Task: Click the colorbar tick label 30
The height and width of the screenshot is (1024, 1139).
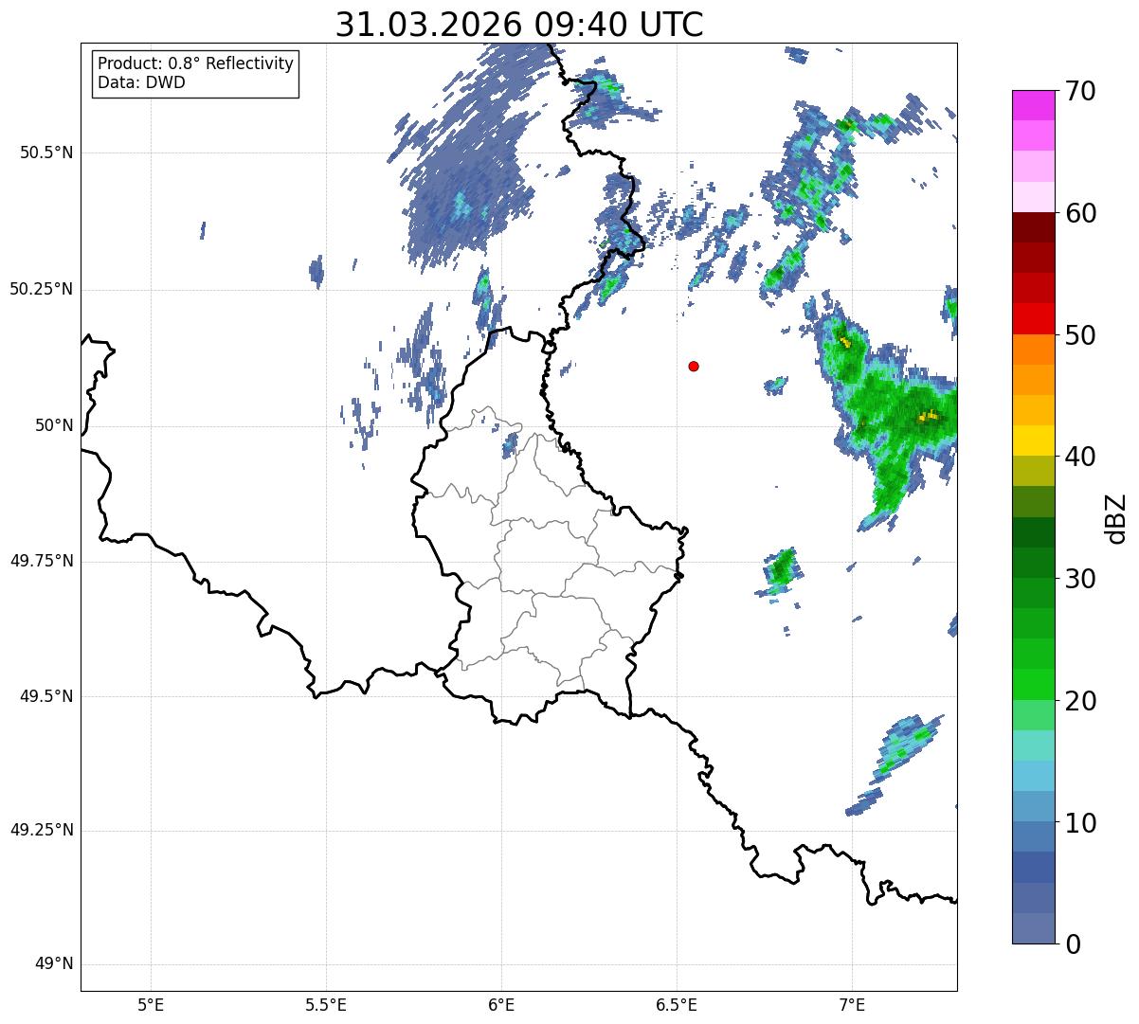Action: 1080,579
